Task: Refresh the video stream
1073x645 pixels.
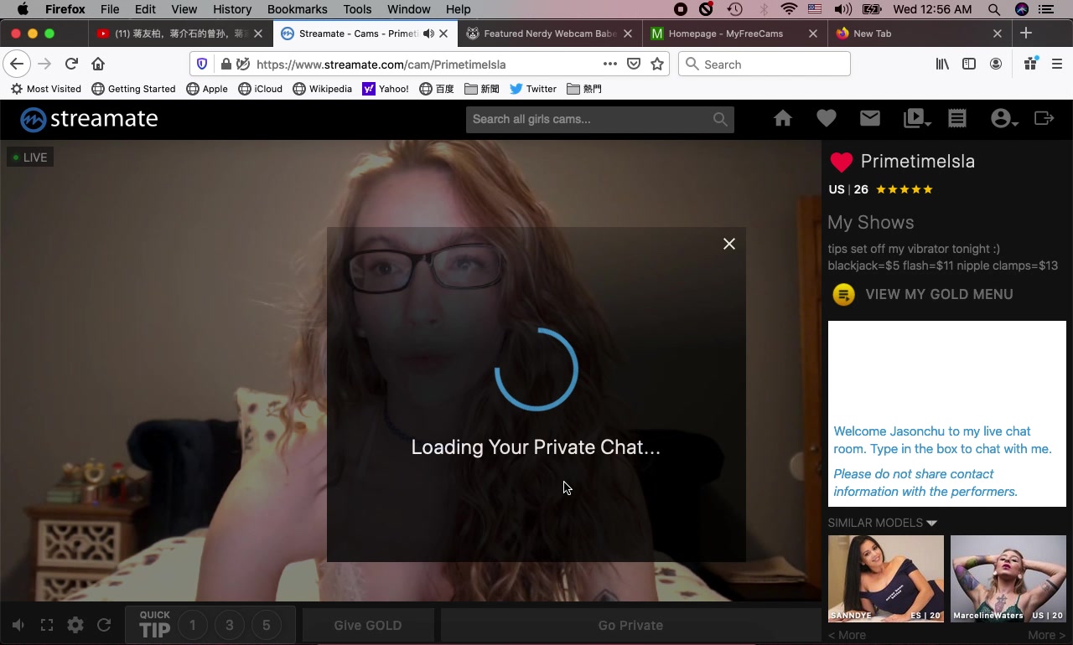Action: point(104,625)
